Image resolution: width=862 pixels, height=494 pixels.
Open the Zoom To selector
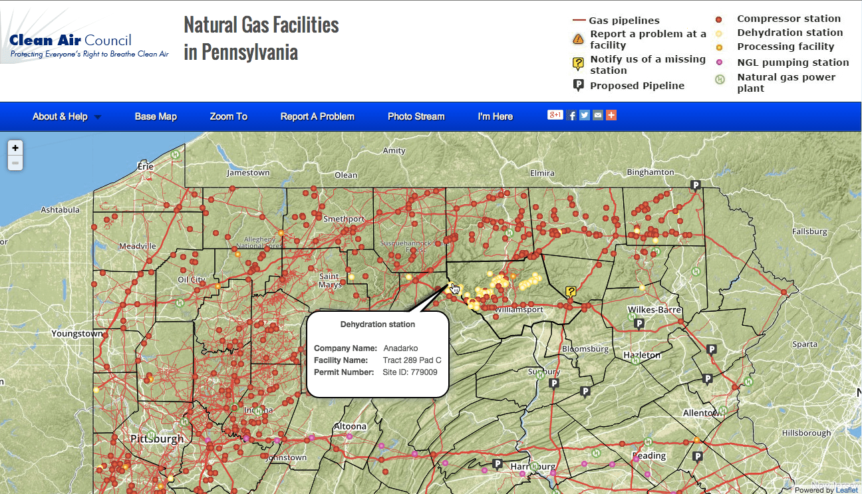click(x=228, y=116)
